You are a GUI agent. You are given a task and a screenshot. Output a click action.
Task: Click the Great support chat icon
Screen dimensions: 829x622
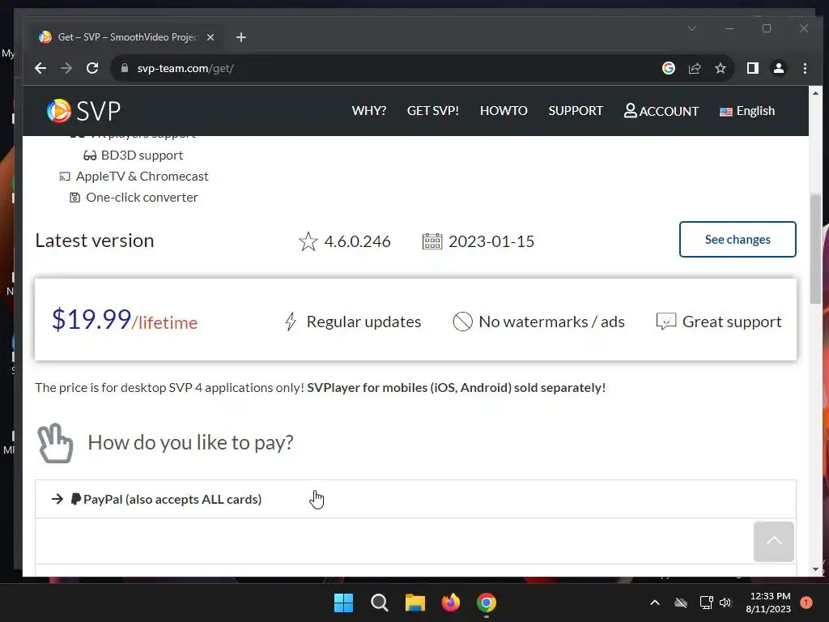(666, 321)
